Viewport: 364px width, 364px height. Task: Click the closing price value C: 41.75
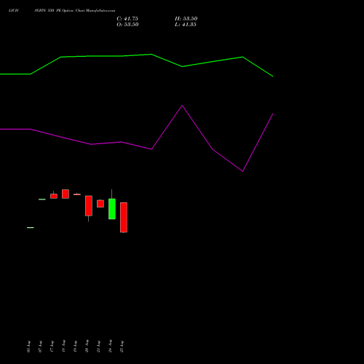tap(127, 19)
